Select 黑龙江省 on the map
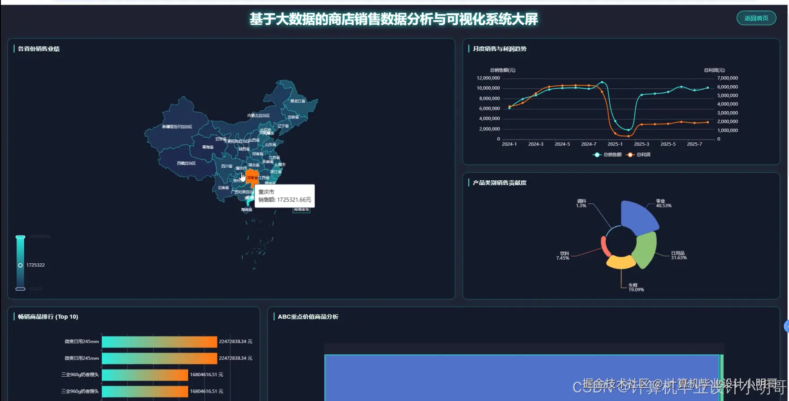The image size is (789, 401). (x=298, y=101)
